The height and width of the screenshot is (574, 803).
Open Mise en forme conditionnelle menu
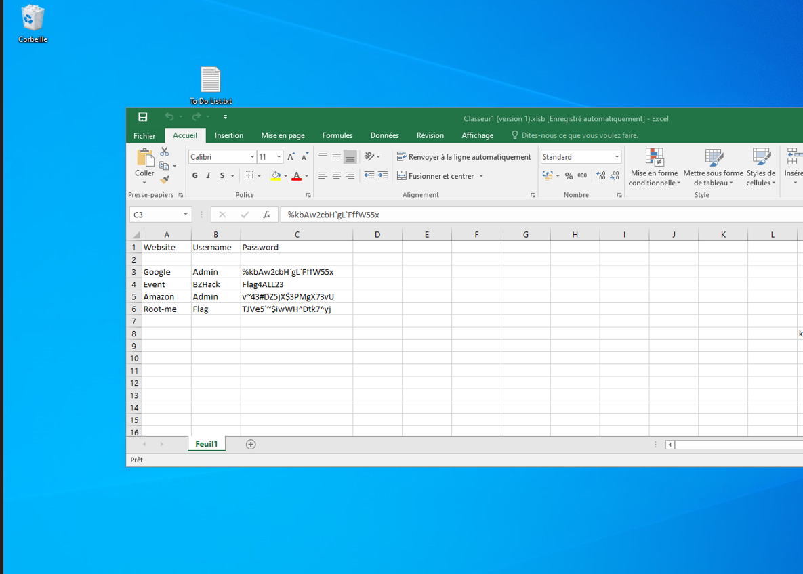[654, 167]
